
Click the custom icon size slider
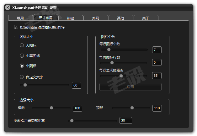[45, 85]
